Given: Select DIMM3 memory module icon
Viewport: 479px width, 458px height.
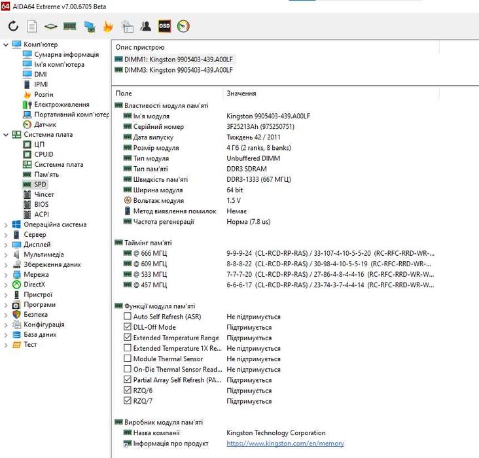Looking at the screenshot, I should click(x=118, y=70).
